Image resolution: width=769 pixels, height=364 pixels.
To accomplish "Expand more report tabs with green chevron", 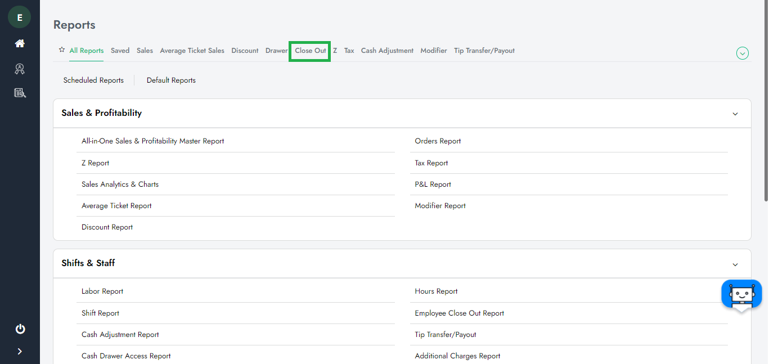I will tap(742, 53).
